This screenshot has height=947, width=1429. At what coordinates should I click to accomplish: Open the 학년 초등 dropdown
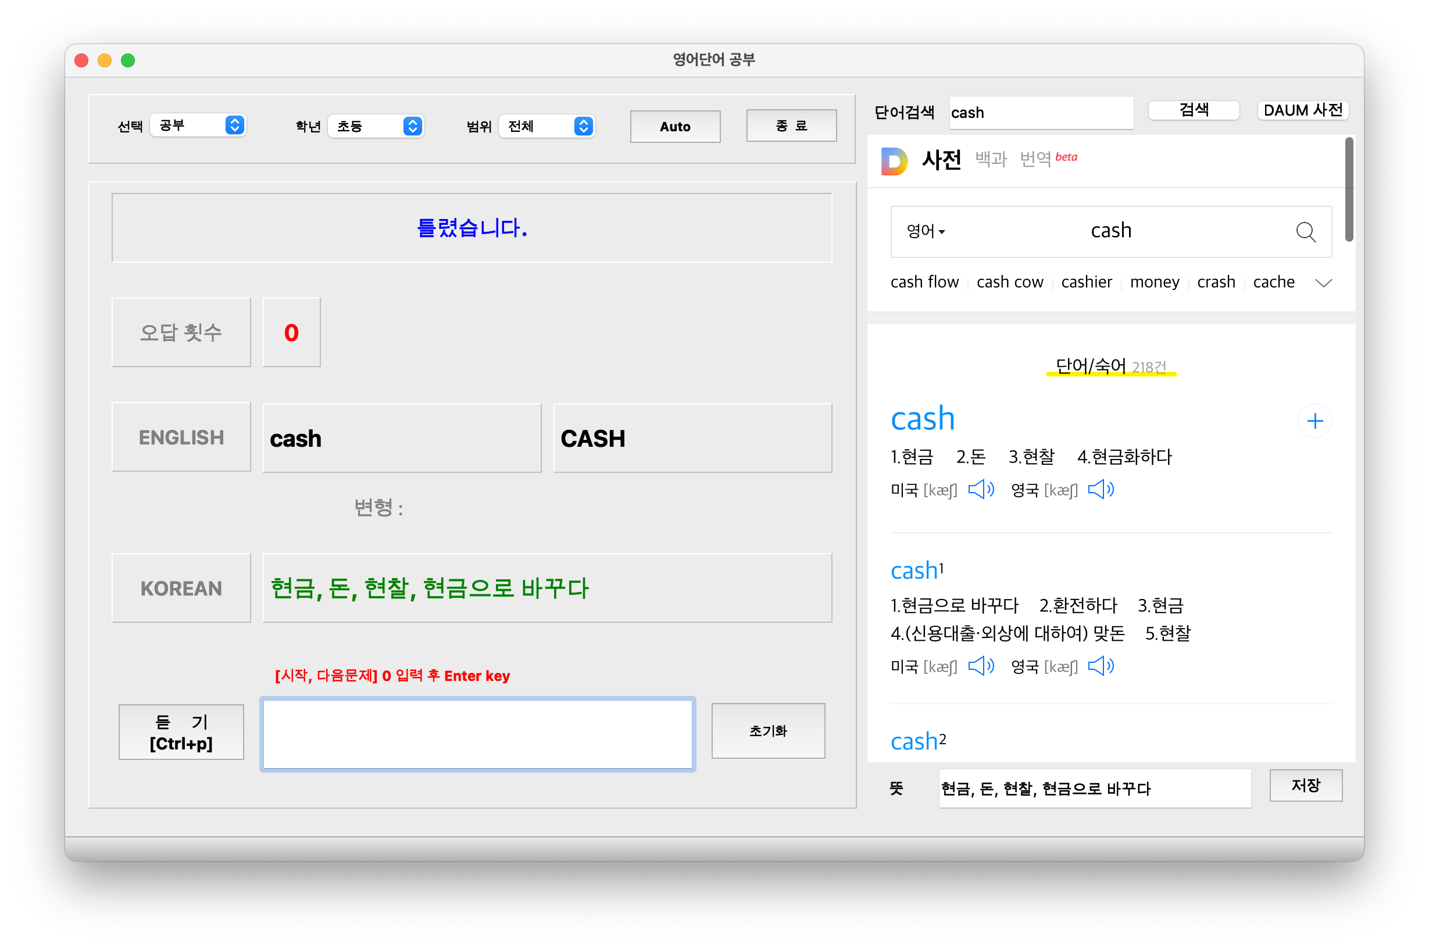[376, 126]
